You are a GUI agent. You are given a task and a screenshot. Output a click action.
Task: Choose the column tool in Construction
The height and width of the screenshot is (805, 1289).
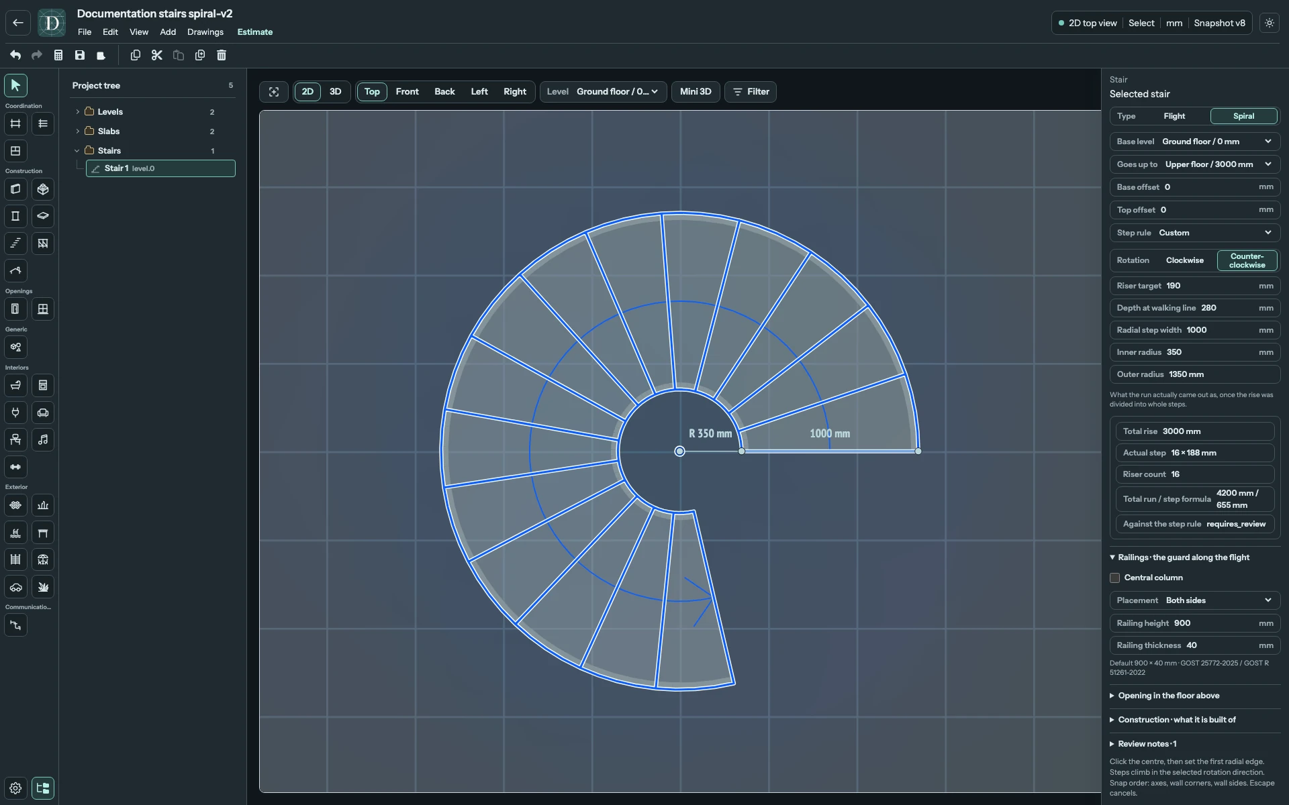15,216
